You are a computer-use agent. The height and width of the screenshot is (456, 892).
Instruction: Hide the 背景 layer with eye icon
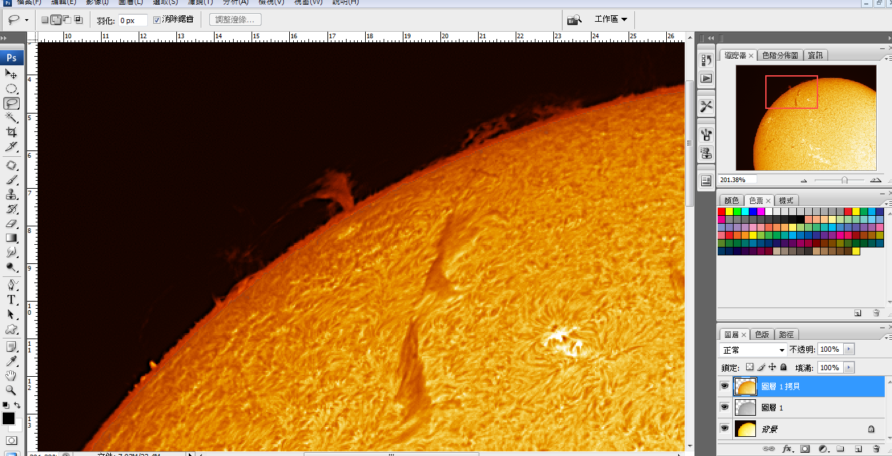pos(724,429)
